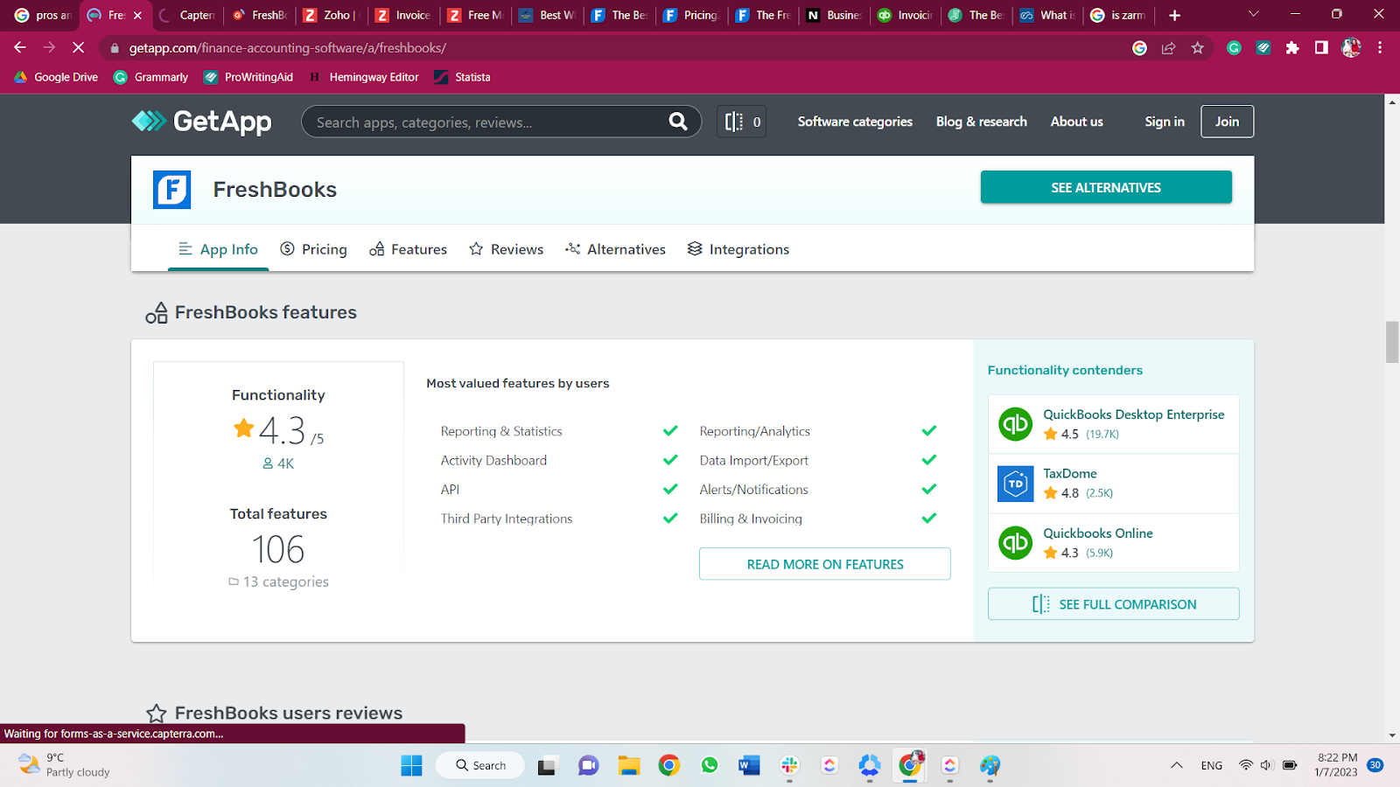The width and height of the screenshot is (1400, 787).
Task: Click the volume icon in system tray
Action: [x=1266, y=765]
